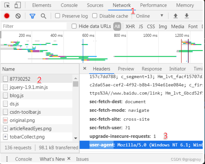The height and width of the screenshot is (164, 205).
Task: Filter requests by Font
Action: click(193, 27)
